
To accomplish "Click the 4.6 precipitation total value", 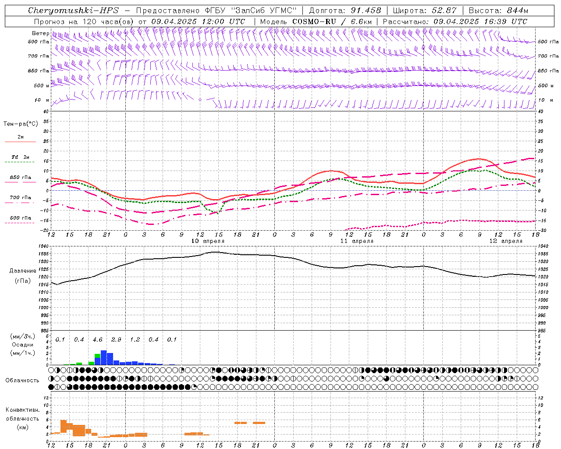I will 98,340.
